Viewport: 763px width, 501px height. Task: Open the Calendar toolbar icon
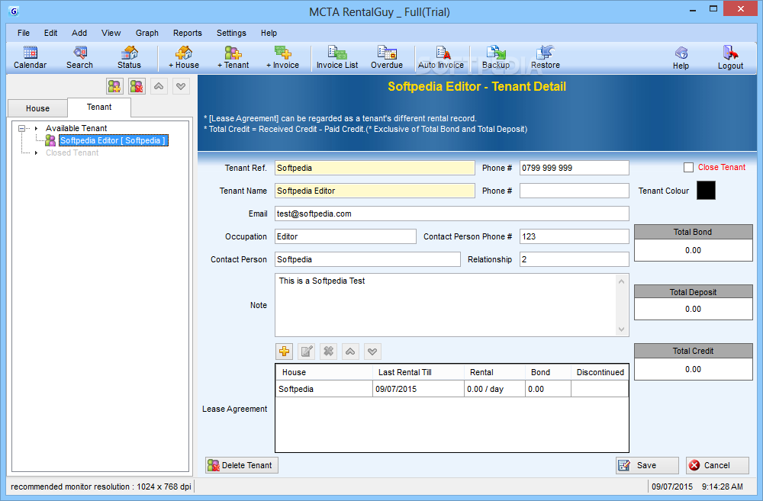pyautogui.click(x=31, y=57)
